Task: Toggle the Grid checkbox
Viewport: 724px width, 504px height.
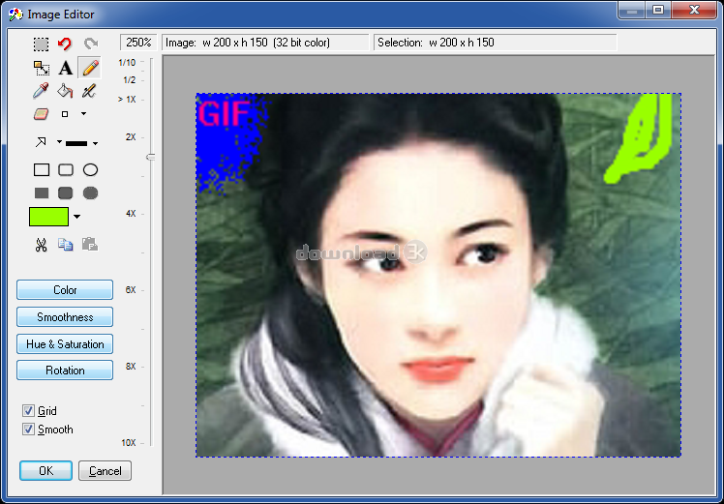Action: click(x=28, y=411)
